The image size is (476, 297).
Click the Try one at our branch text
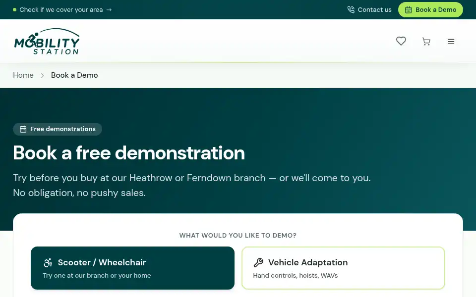coord(97,276)
